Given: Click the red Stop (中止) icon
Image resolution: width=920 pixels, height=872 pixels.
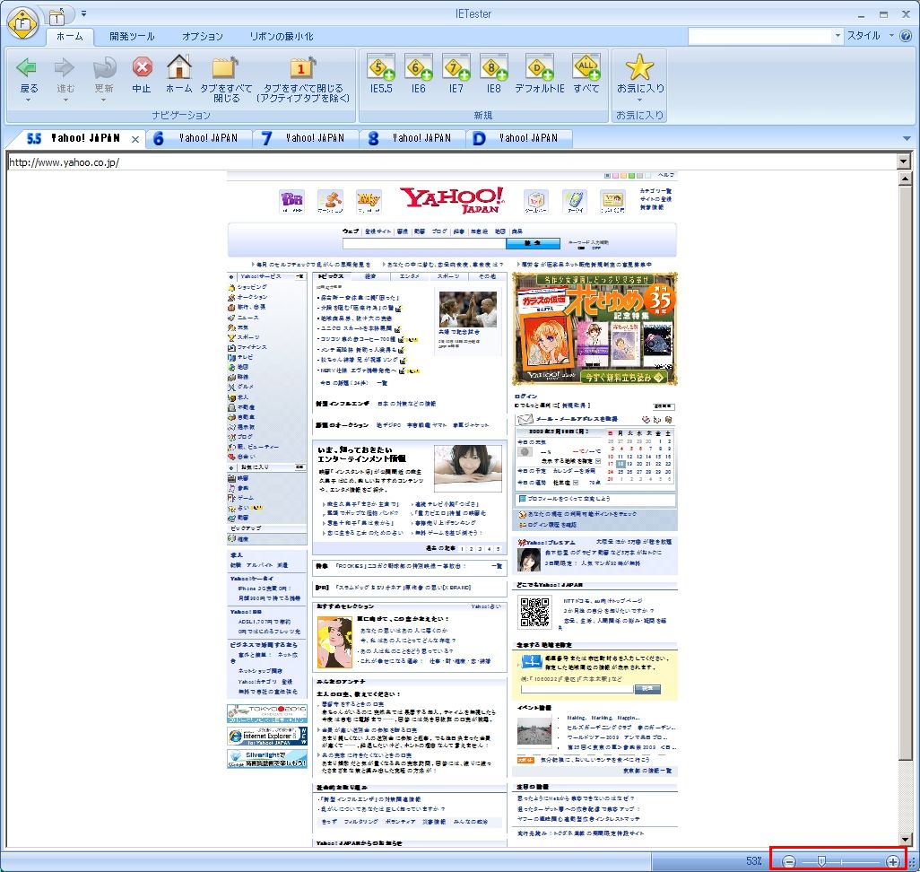Looking at the screenshot, I should (x=142, y=67).
